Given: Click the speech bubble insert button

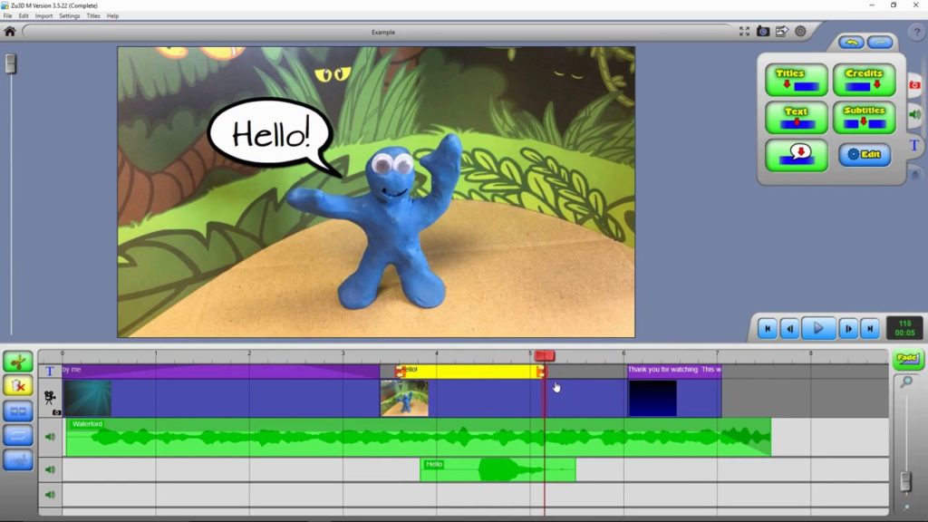Looking at the screenshot, I should click(x=797, y=156).
